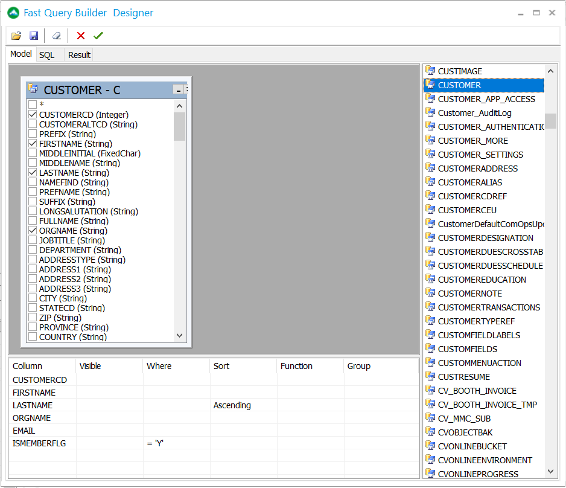
Task: Select CUSTOMERTRANSACTIONS in the table list
Action: pos(484,307)
